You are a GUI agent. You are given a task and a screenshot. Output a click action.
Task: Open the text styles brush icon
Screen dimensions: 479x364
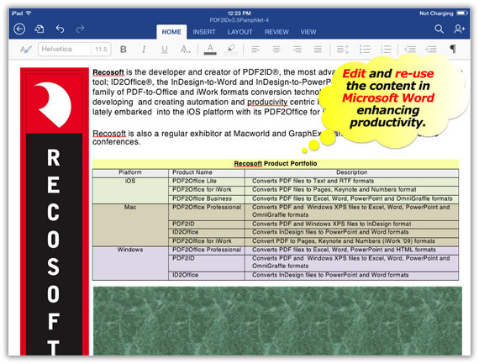click(26, 50)
